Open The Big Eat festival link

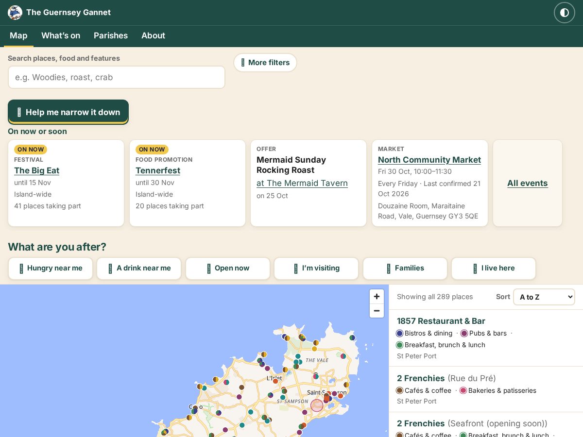tap(37, 170)
